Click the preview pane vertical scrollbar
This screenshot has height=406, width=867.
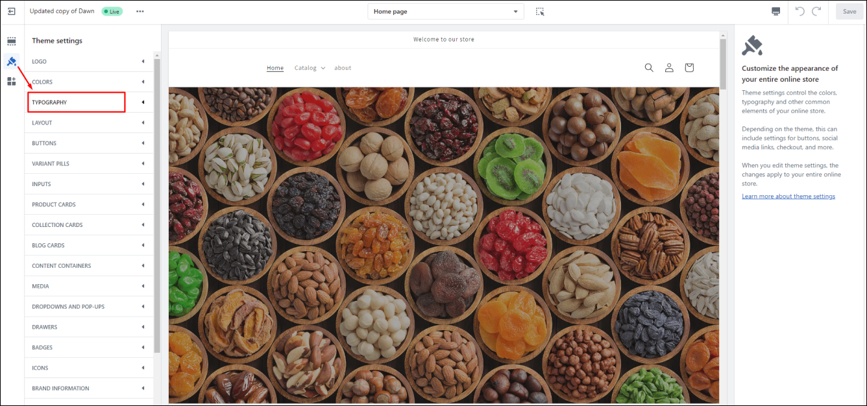(x=723, y=63)
